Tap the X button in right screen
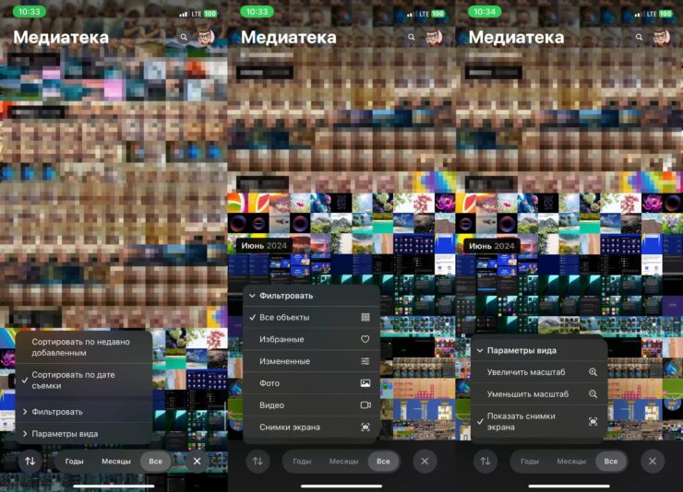This screenshot has width=683, height=492. (652, 462)
